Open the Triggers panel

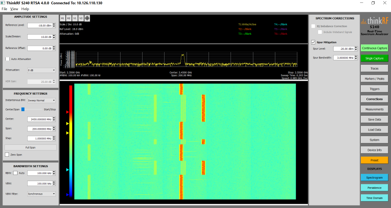point(374,89)
